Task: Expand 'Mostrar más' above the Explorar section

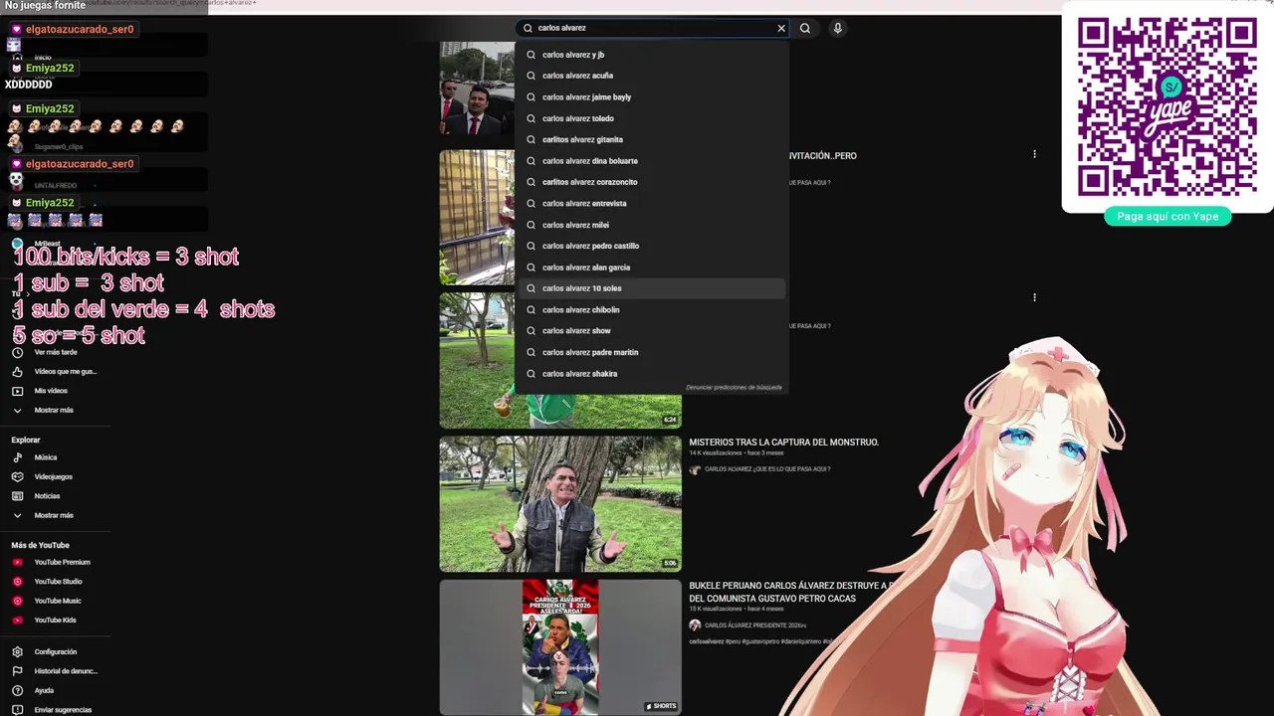Action: click(x=54, y=411)
